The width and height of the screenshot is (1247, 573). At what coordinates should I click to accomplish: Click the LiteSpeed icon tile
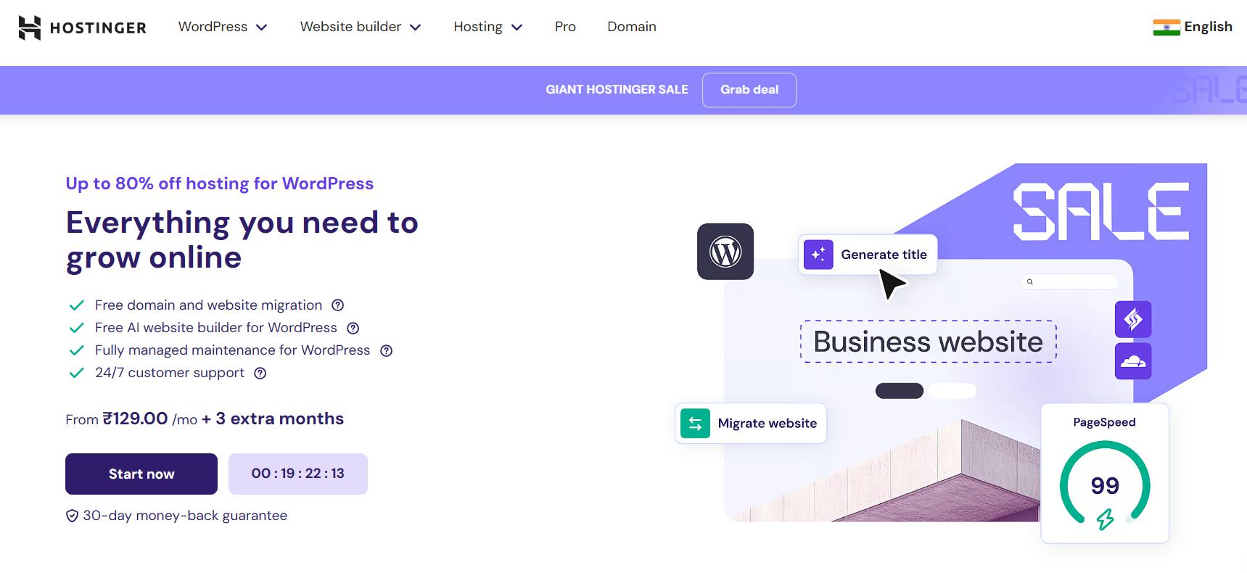coord(1133,319)
